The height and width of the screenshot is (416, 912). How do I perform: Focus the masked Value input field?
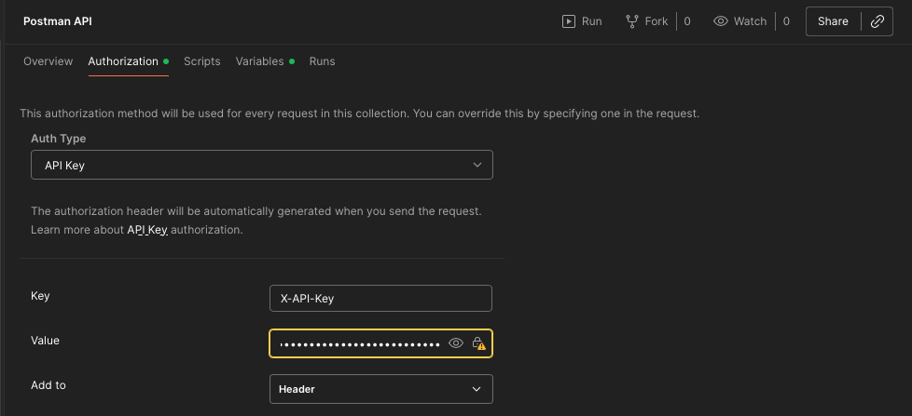click(359, 344)
